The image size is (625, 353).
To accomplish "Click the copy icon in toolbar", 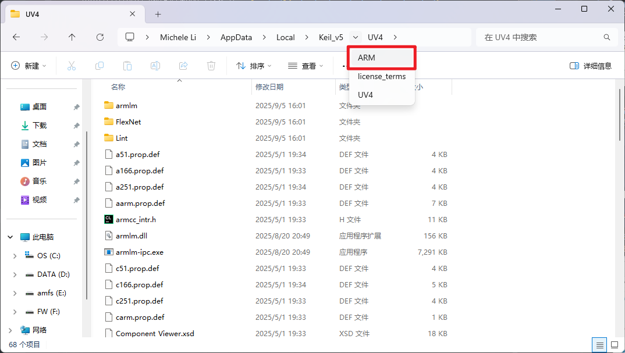I will [x=100, y=66].
